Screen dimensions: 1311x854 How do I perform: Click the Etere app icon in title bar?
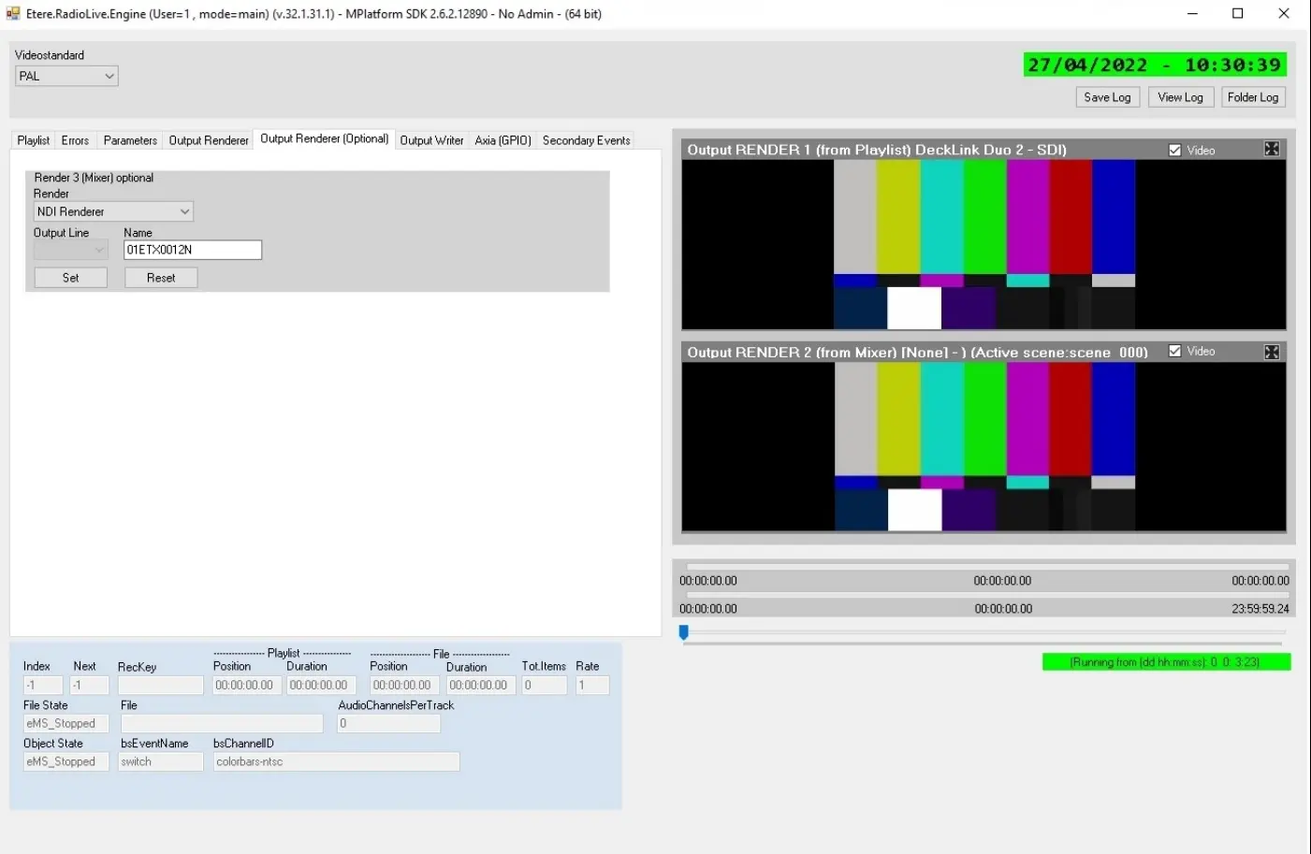coord(13,13)
